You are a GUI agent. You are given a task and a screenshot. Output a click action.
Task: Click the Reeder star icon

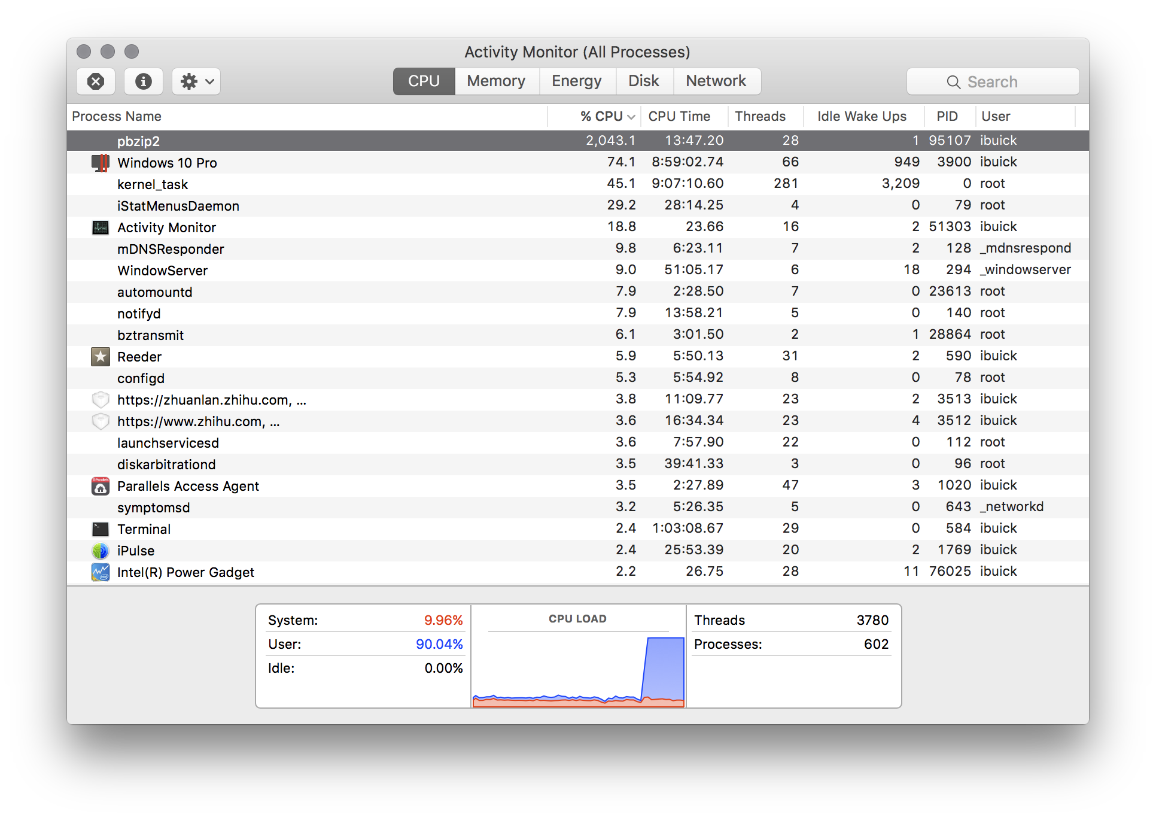coord(101,357)
